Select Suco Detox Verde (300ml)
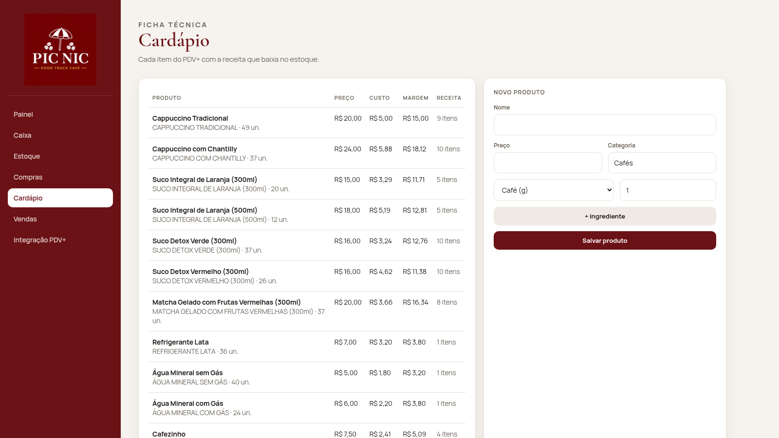The image size is (779, 438). (x=194, y=241)
